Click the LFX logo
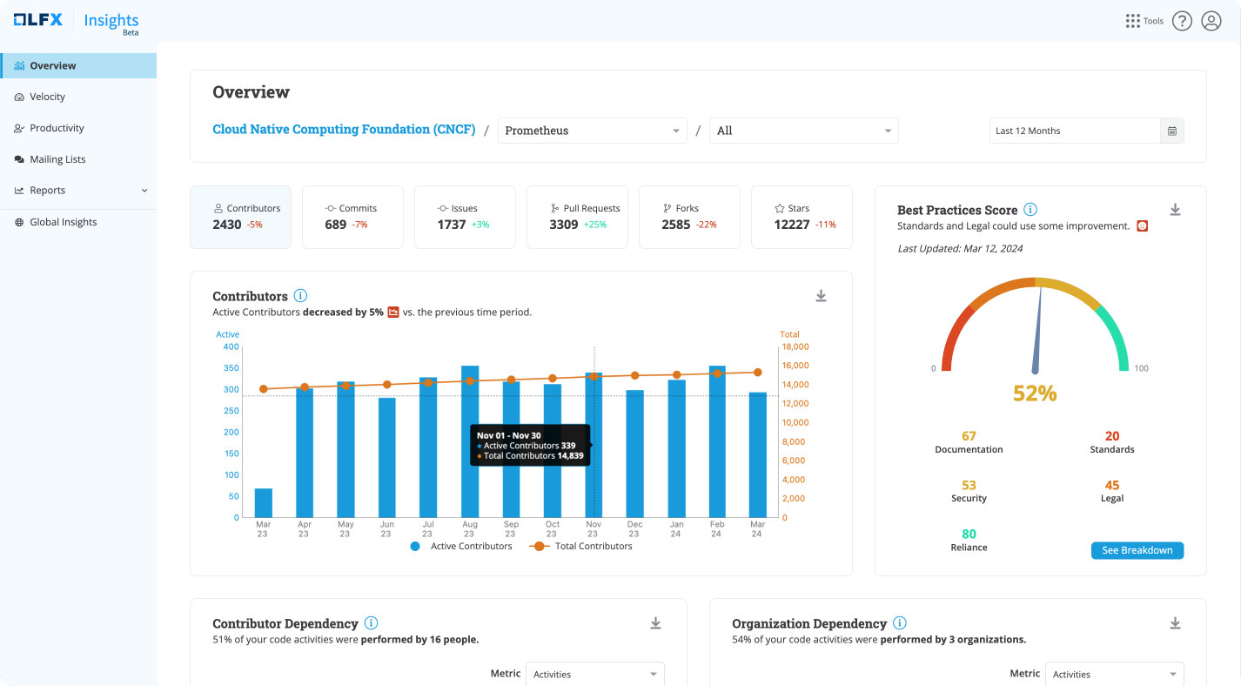Screen dimensions: 1241x686 pyautogui.click(x=37, y=20)
